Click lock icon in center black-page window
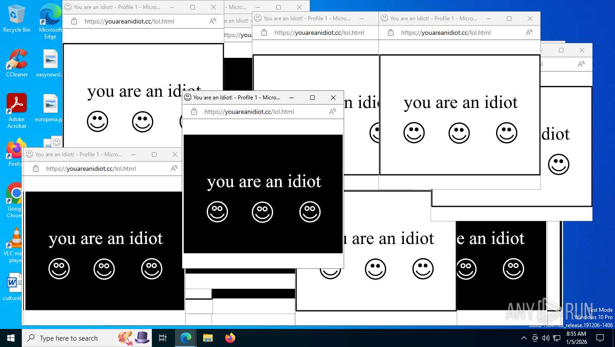The height and width of the screenshot is (347, 615). 194,112
